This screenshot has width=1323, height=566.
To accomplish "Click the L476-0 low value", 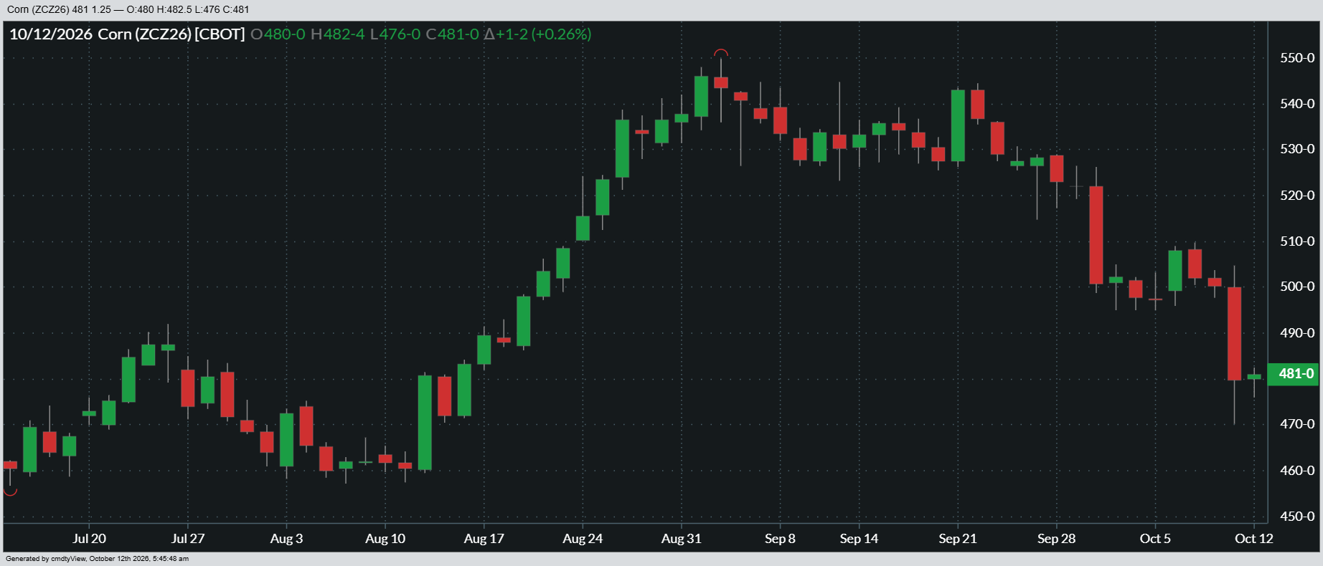I will pyautogui.click(x=395, y=34).
